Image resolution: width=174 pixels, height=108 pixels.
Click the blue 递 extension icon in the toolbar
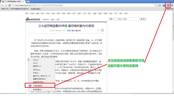pos(168,5)
